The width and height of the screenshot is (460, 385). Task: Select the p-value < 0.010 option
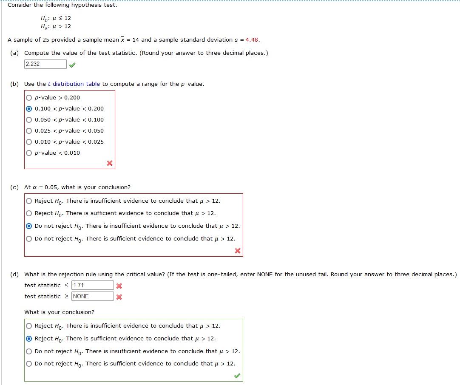click(x=28, y=153)
